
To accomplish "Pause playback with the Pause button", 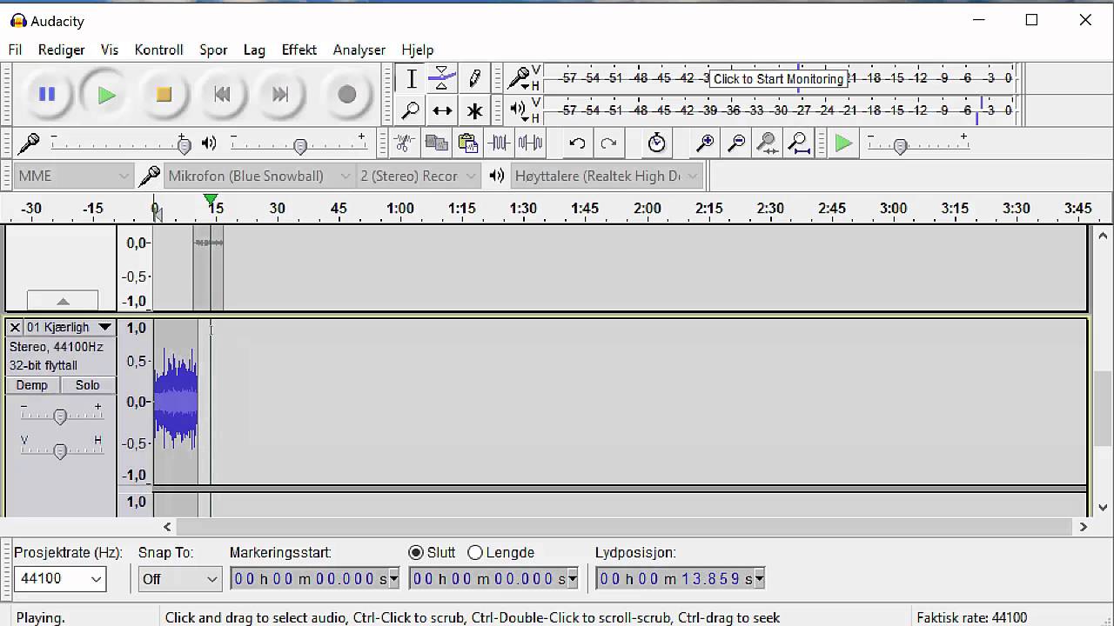I will coord(47,94).
